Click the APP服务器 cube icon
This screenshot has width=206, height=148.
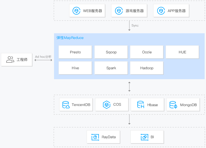pyautogui.click(x=161, y=11)
